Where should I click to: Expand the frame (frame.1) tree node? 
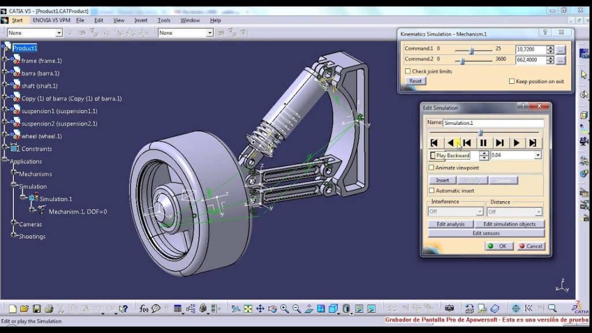(5, 60)
